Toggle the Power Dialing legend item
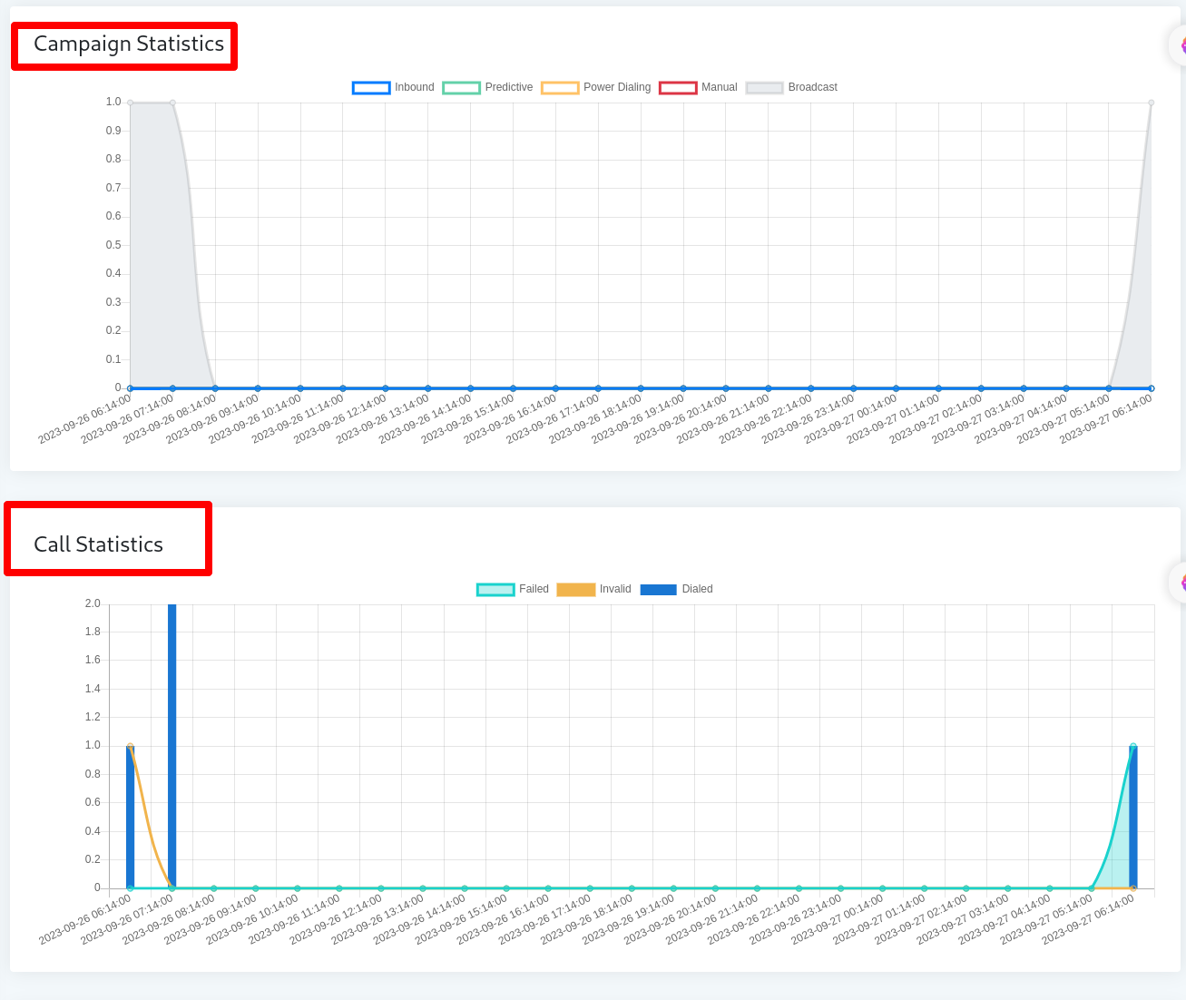Viewport: 1186px width, 1000px height. 595,88
